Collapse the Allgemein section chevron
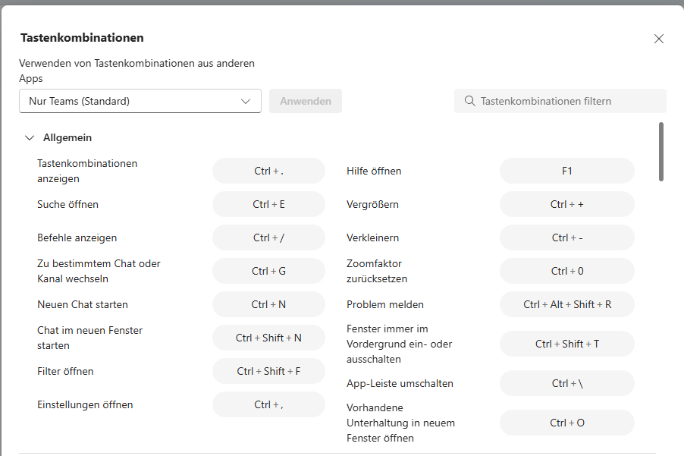The height and width of the screenshot is (456, 684). [x=30, y=138]
